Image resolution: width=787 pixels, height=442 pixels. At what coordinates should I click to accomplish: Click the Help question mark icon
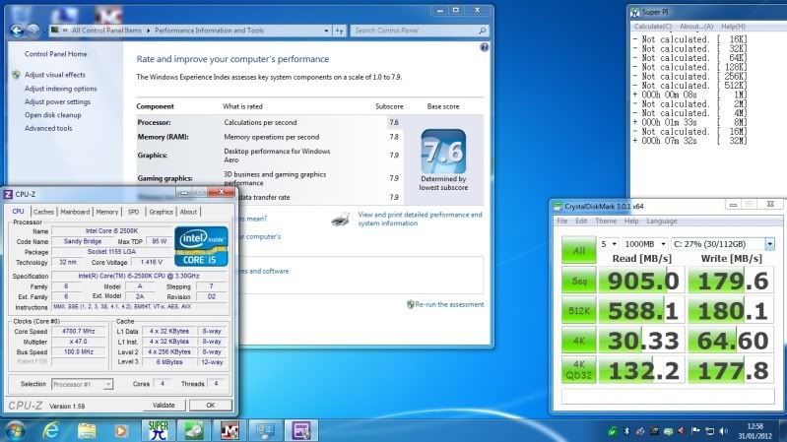[484, 47]
